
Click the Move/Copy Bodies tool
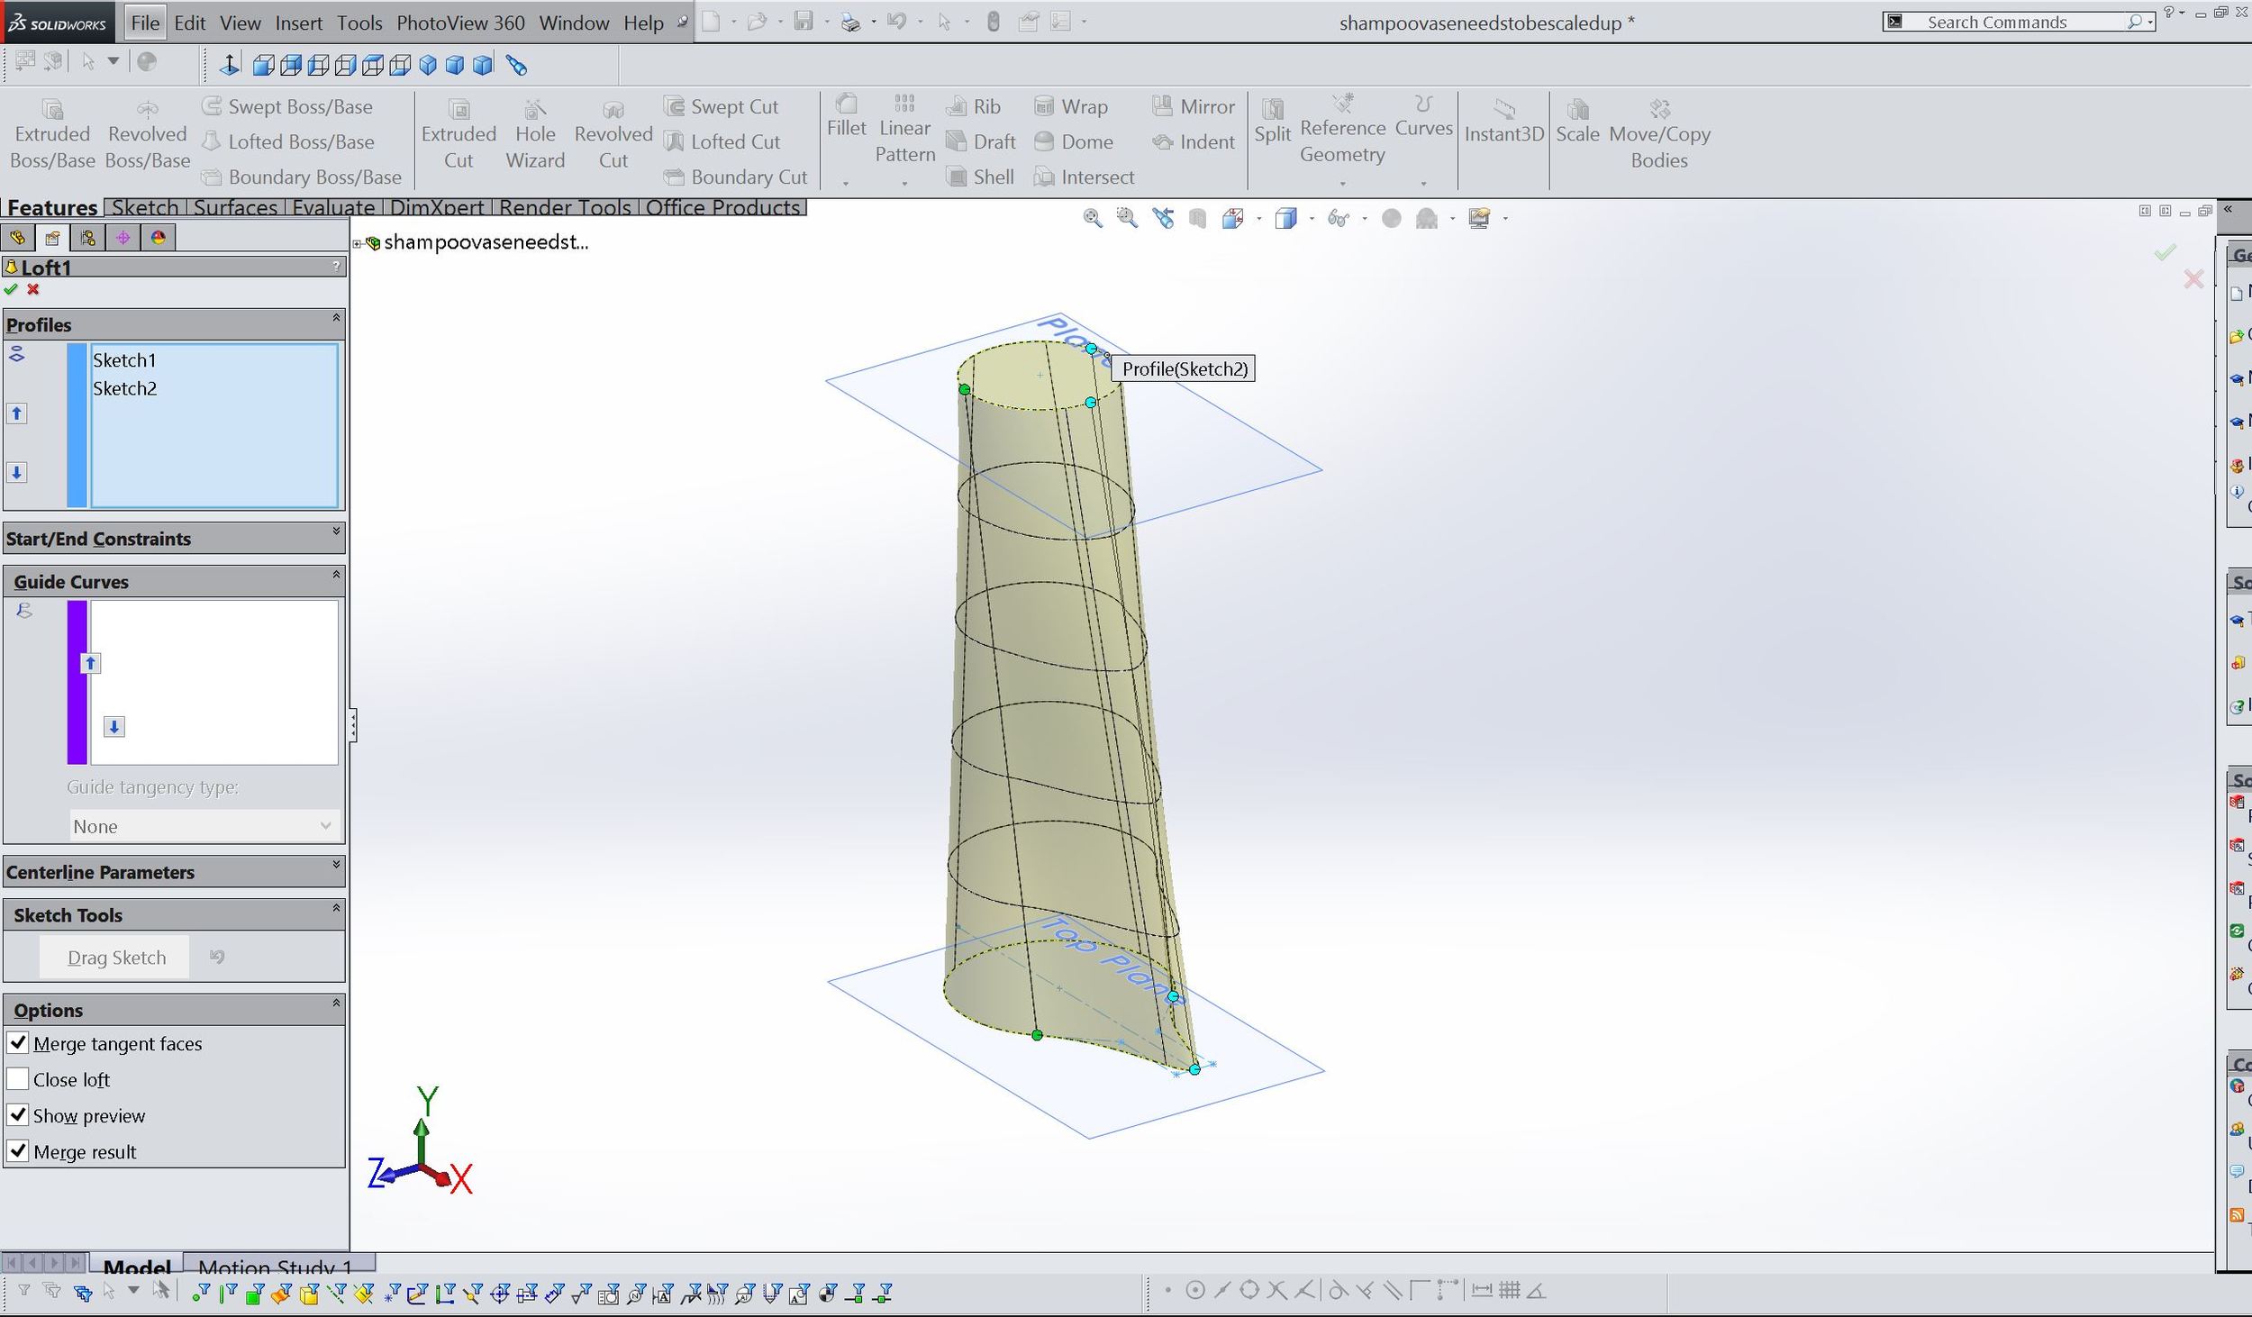point(1659,133)
